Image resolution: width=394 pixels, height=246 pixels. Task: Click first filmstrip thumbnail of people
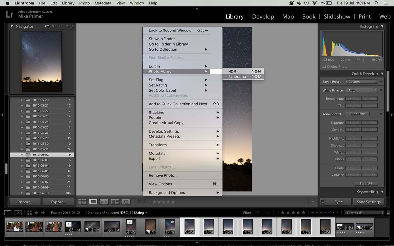coord(15,227)
